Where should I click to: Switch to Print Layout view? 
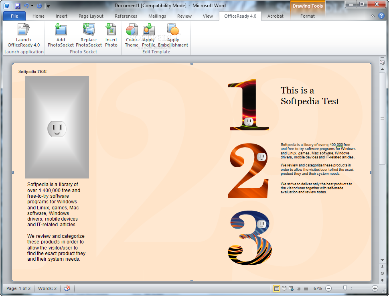click(276, 288)
